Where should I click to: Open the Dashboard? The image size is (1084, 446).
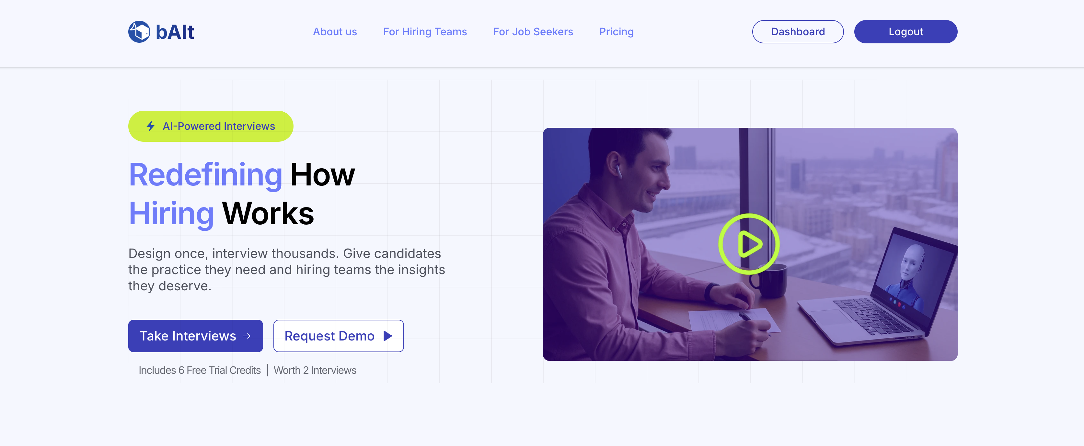click(797, 31)
